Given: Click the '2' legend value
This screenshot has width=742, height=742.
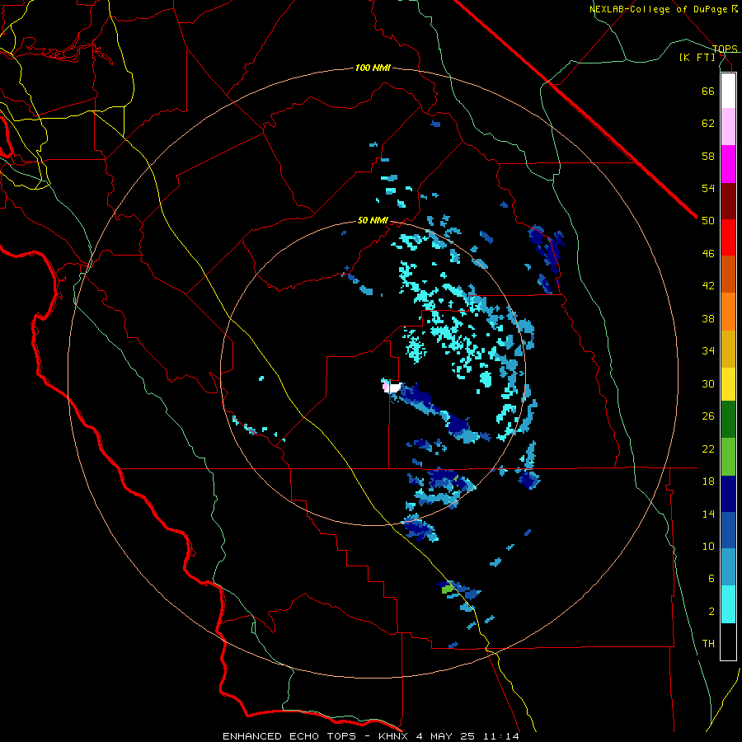Looking at the screenshot, I should pyautogui.click(x=711, y=612).
